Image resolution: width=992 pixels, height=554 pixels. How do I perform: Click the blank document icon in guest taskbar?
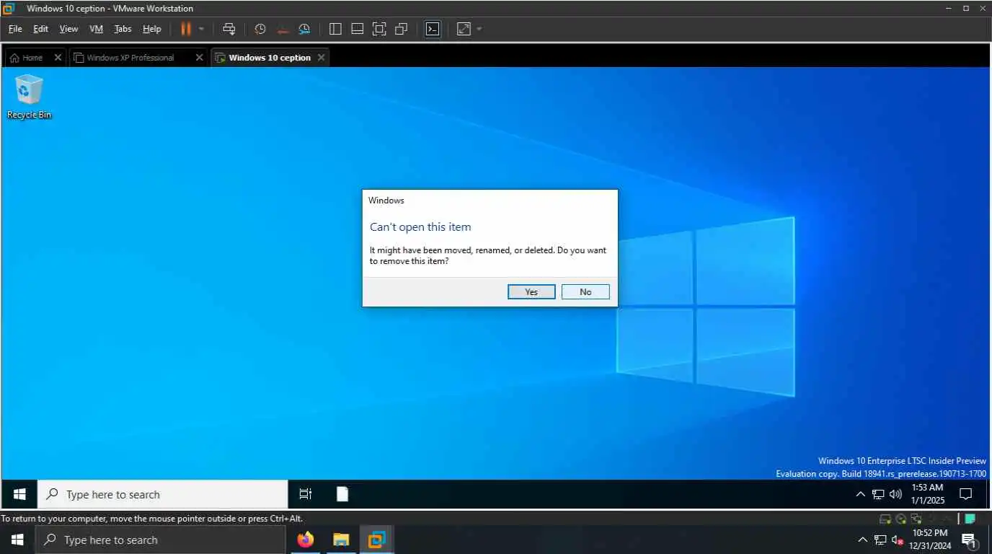(x=342, y=494)
